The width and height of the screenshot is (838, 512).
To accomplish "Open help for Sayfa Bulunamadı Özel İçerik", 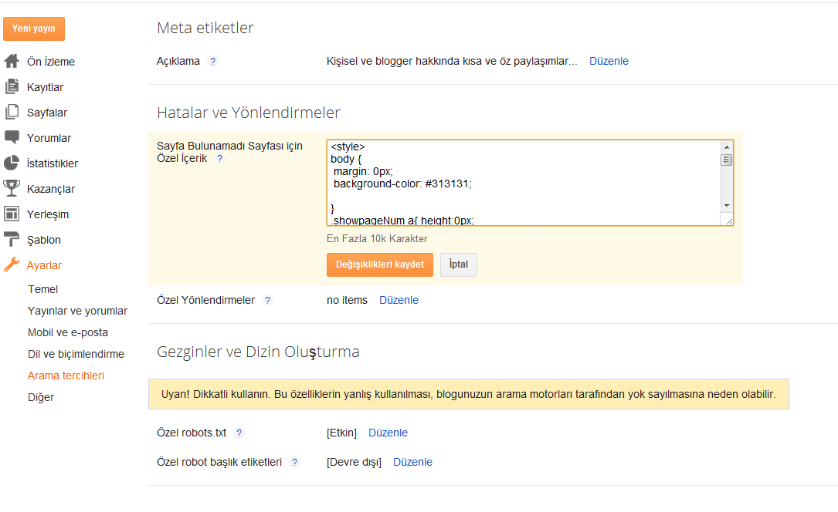I will click(219, 158).
